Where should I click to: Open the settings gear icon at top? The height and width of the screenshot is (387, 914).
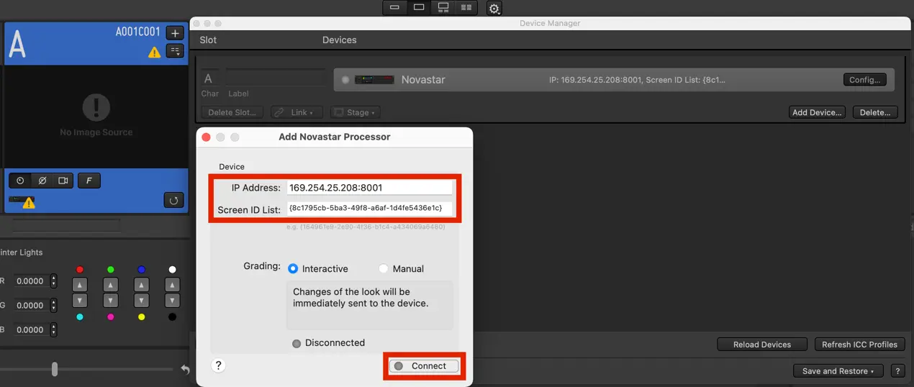[x=494, y=9]
